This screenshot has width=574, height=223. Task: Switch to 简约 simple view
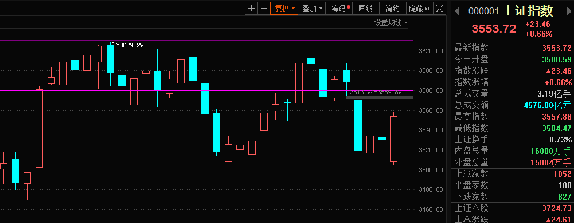(x=392, y=9)
